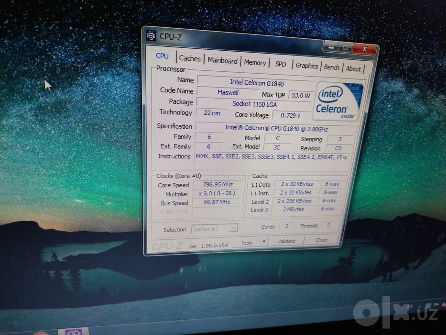The width and height of the screenshot is (446, 335).
Task: Go to the Mainboard tab
Action: click(222, 61)
